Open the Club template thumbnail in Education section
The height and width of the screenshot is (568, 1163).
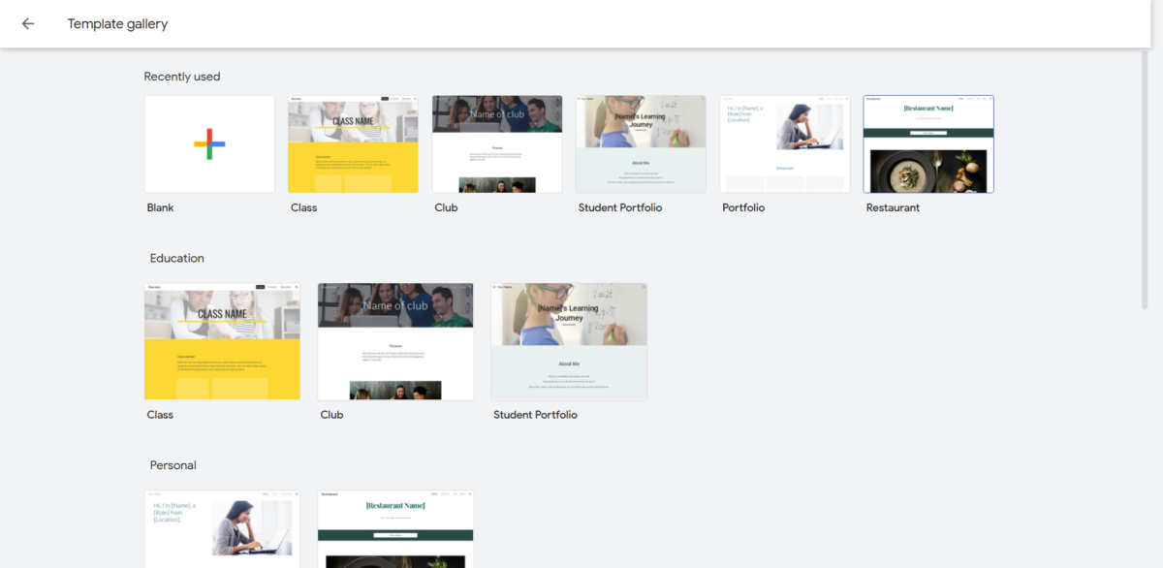coord(395,342)
